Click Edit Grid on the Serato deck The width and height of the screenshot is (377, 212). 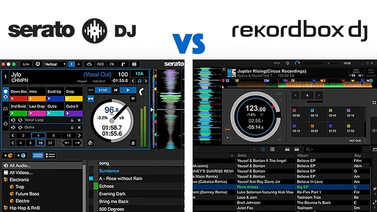99,81
